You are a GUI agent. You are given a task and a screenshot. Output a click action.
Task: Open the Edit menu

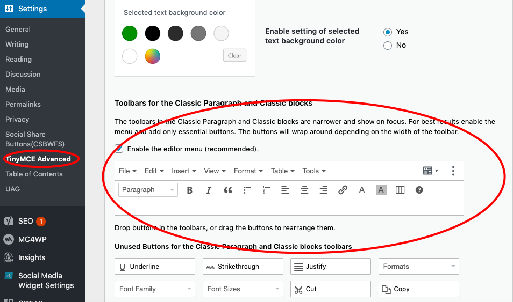(x=154, y=171)
